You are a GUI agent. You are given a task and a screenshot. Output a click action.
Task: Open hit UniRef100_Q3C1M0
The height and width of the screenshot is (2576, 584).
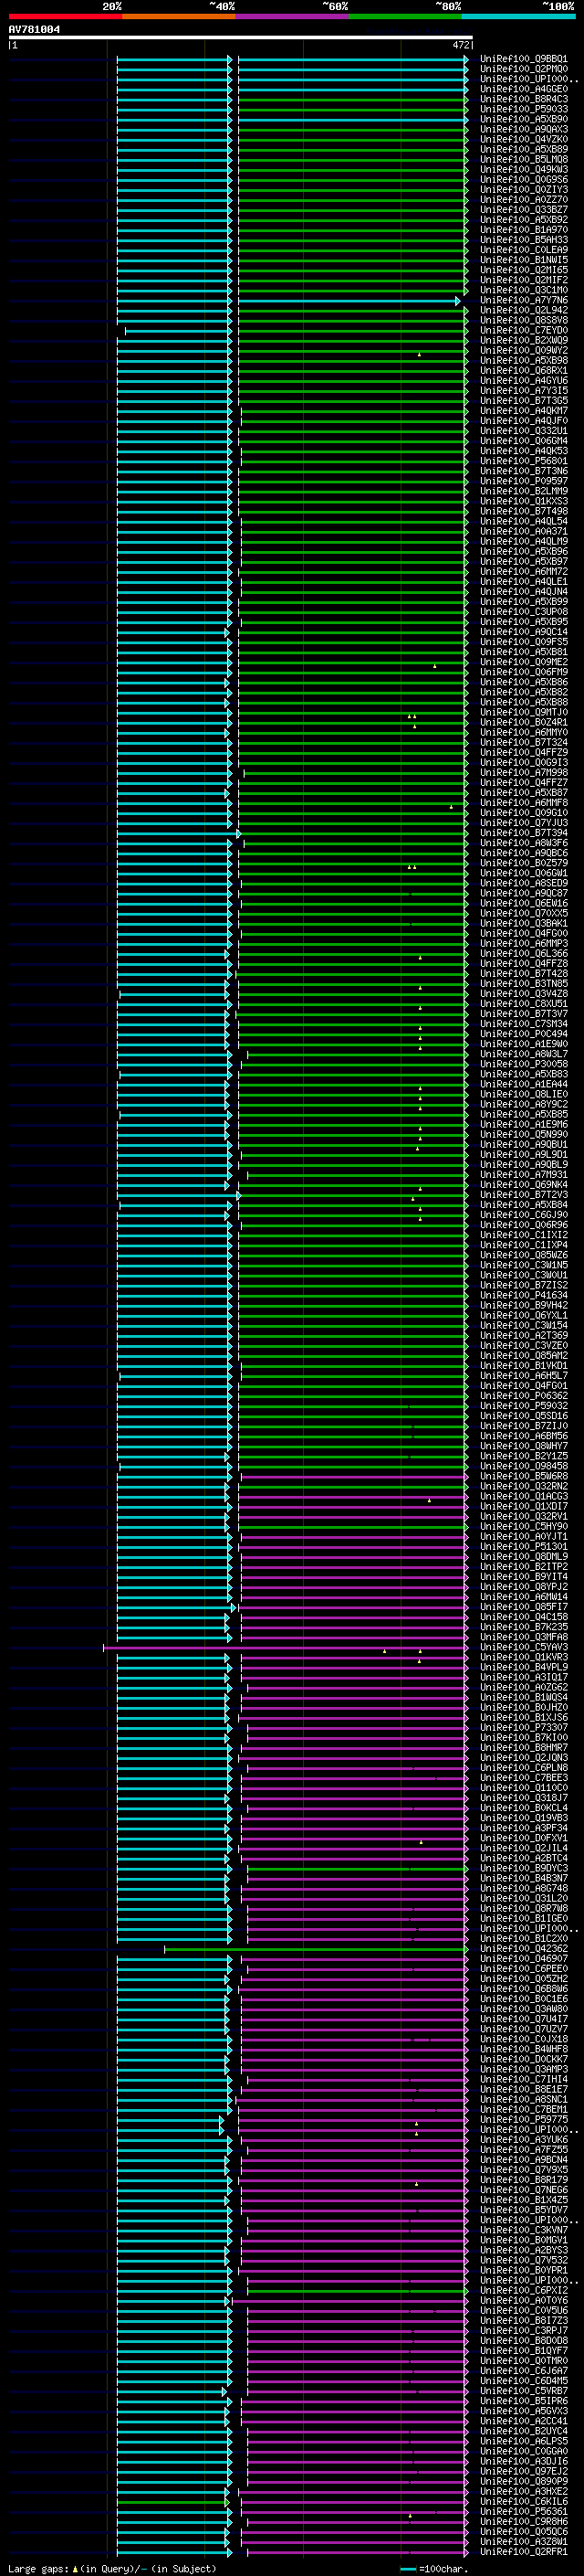(524, 290)
